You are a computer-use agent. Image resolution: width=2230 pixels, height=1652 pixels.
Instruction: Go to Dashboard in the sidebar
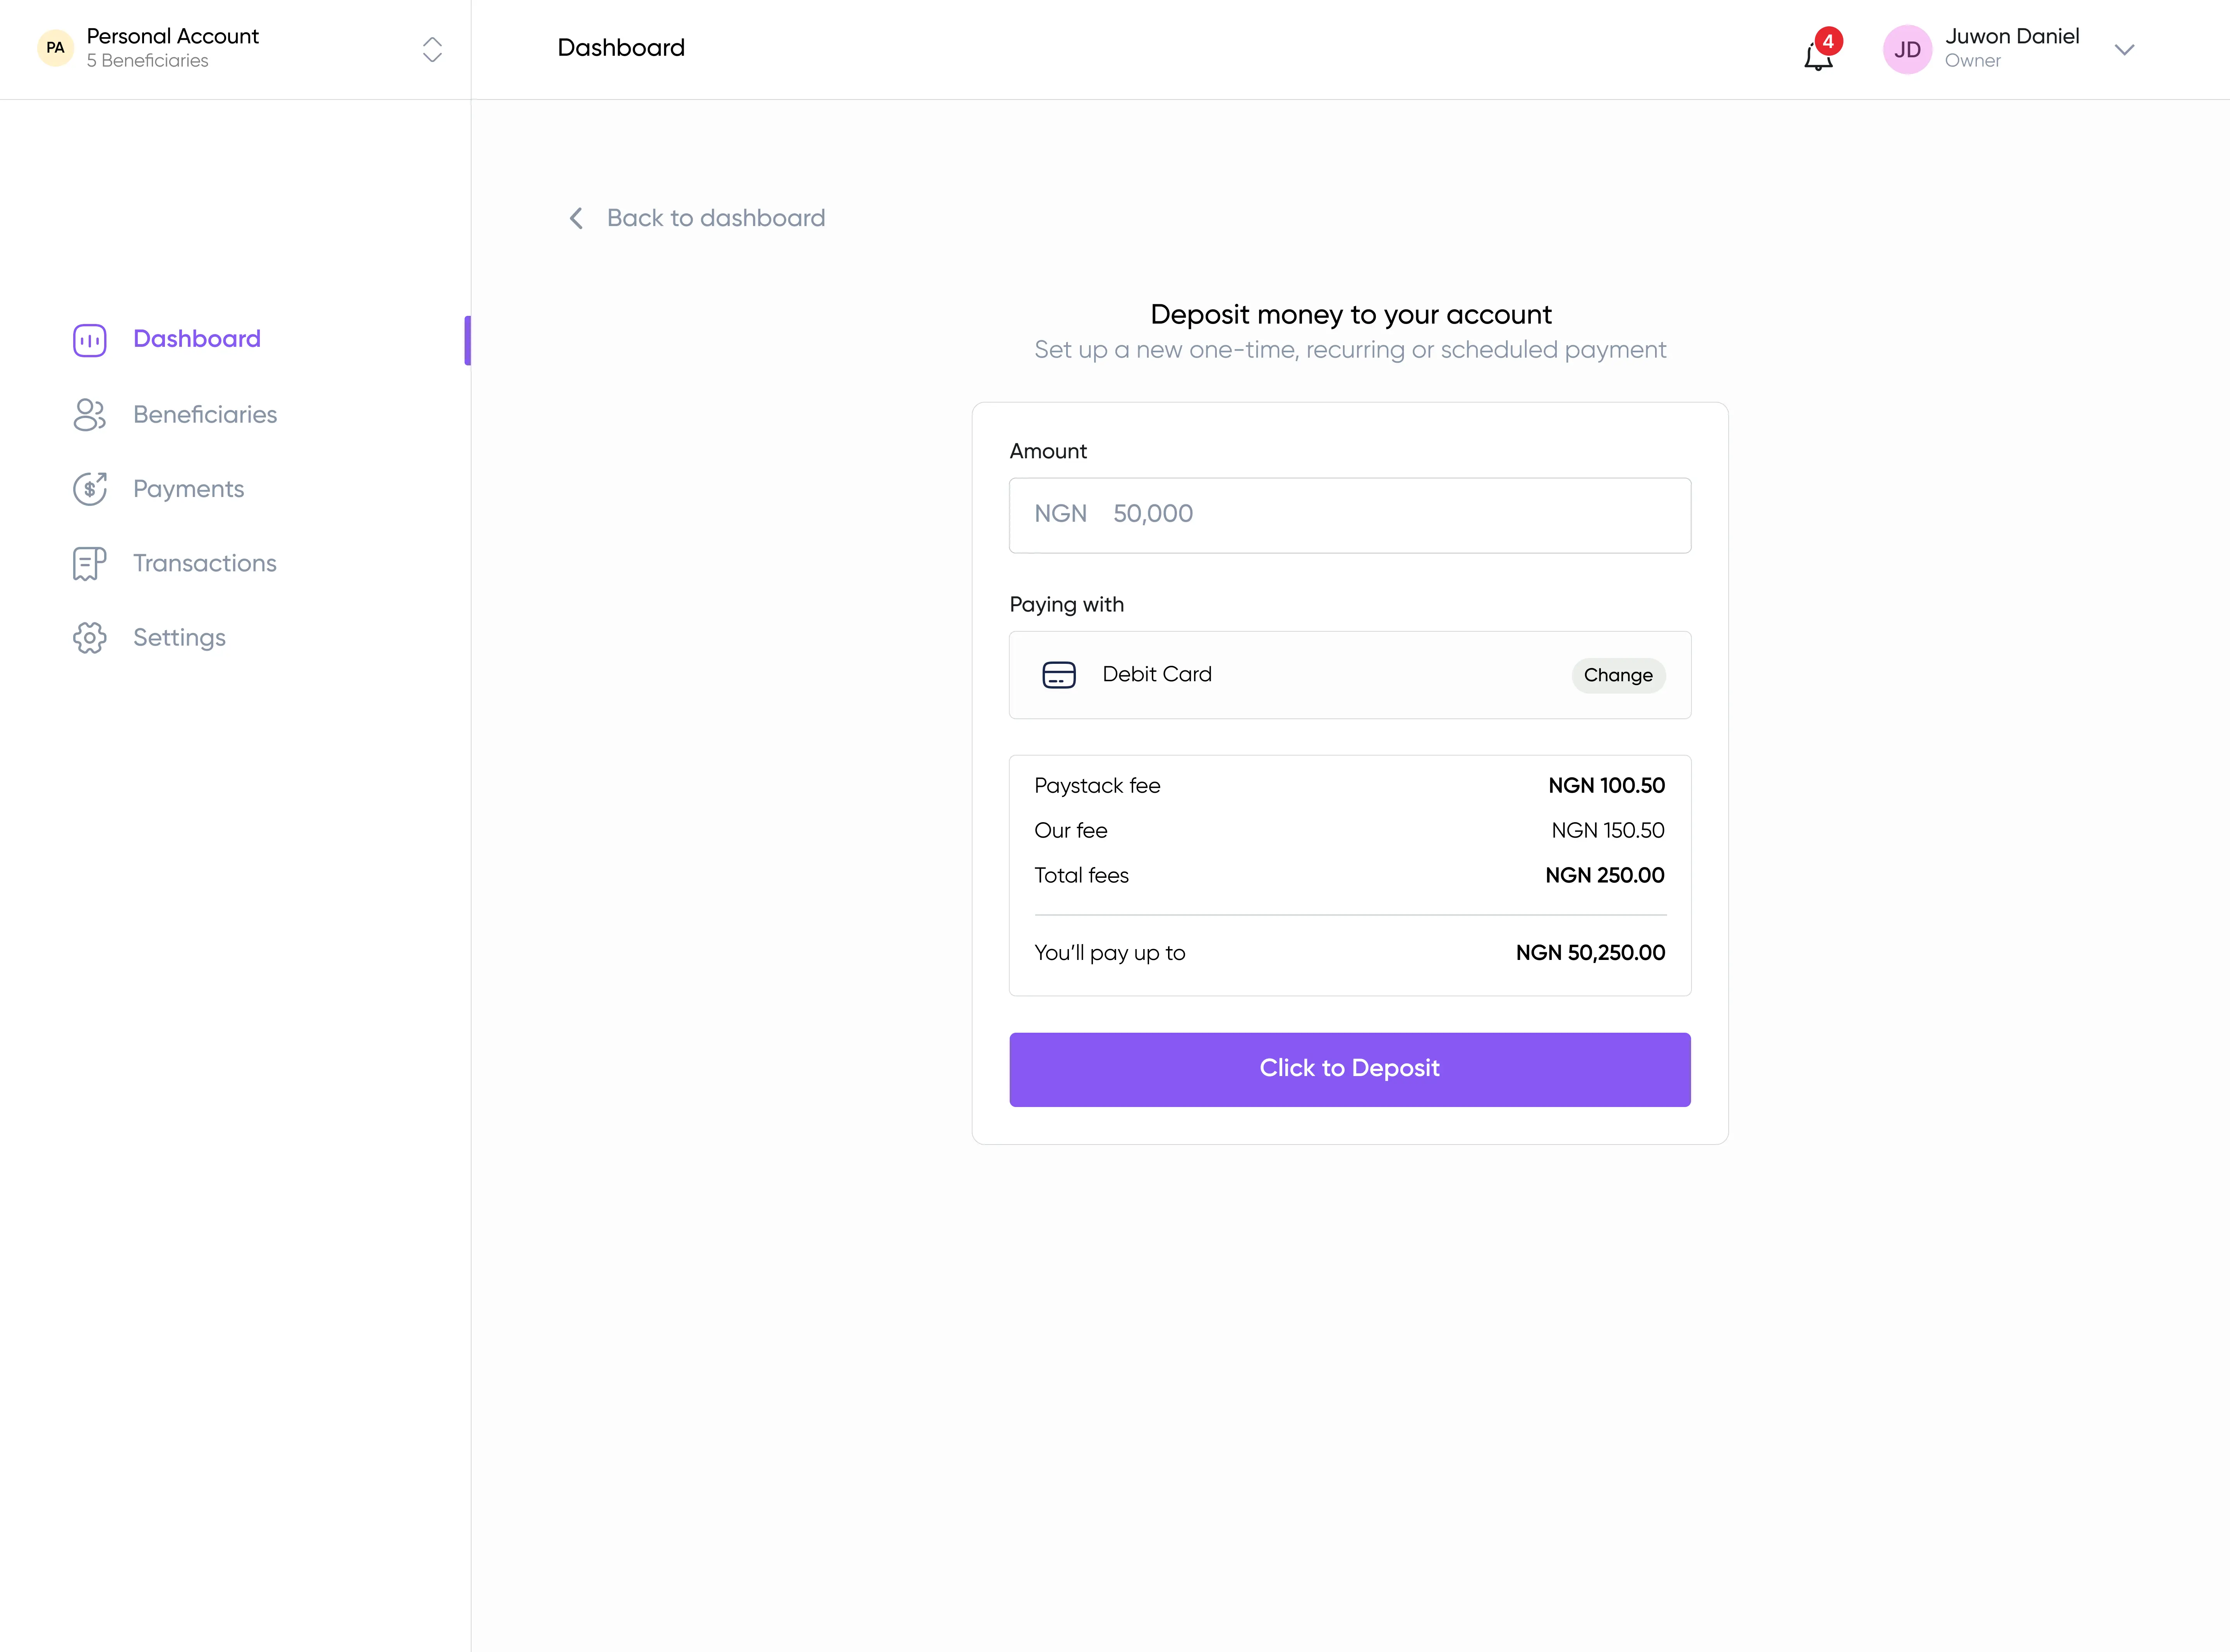pos(197,339)
